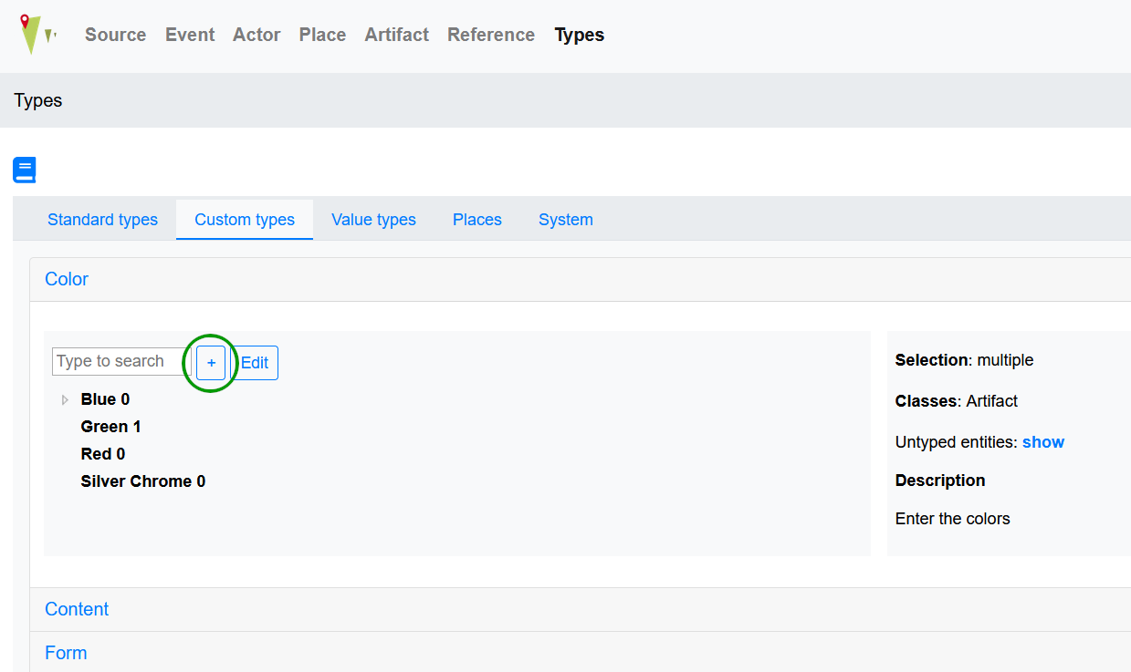Switch to the Standard types tab
The image size is (1131, 672).
point(102,220)
